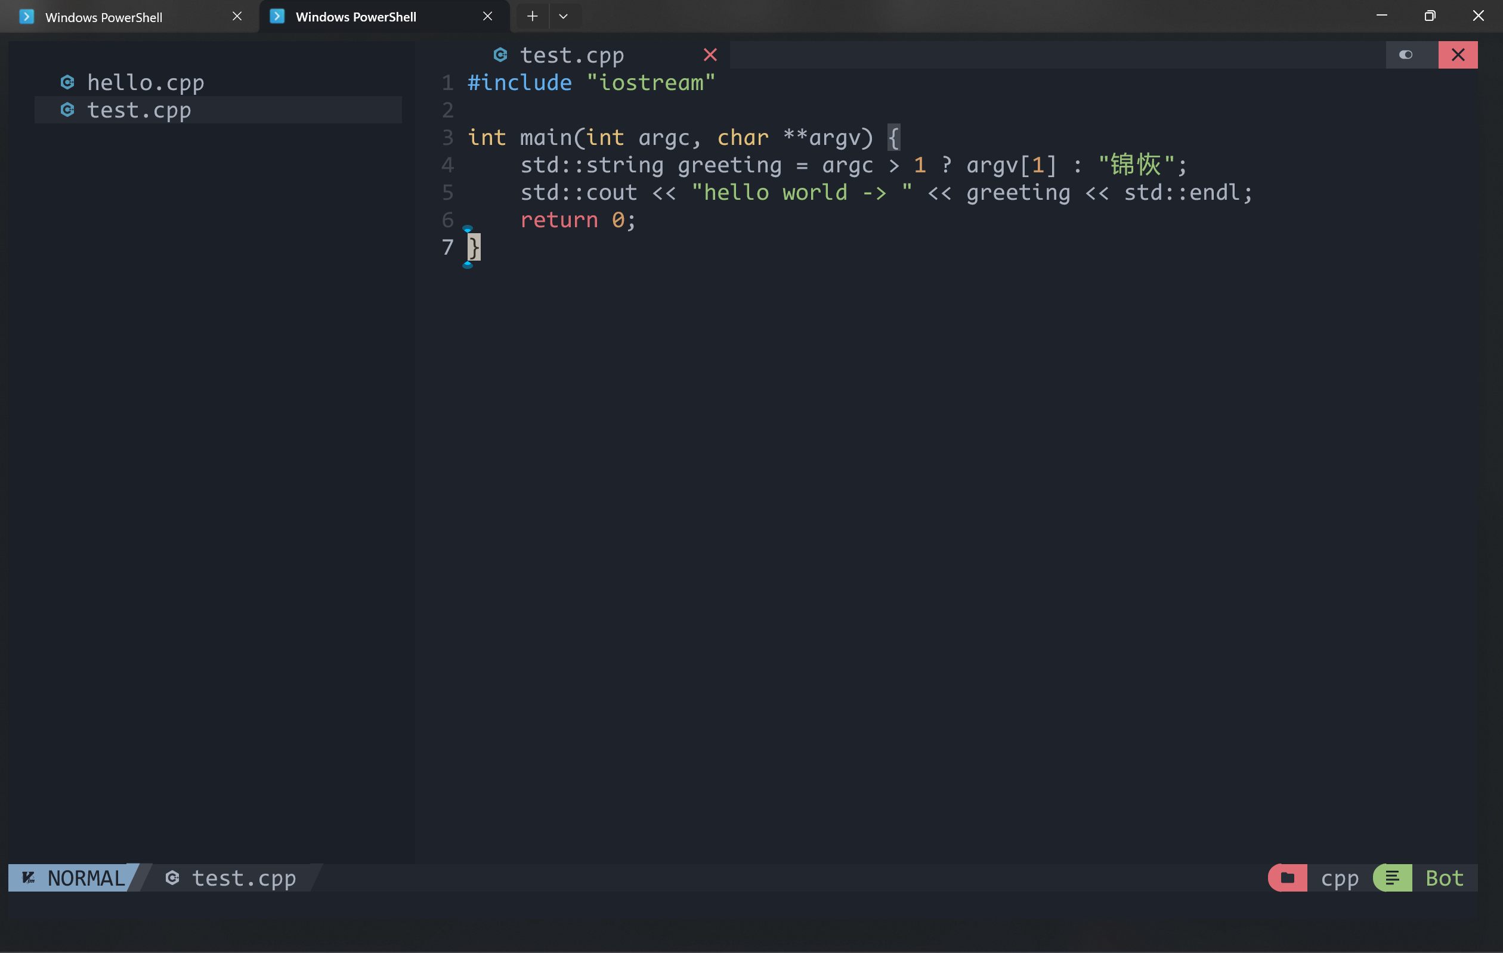Click the PowerShell icon on the first tab
Image resolution: width=1503 pixels, height=953 pixels.
pos(26,17)
